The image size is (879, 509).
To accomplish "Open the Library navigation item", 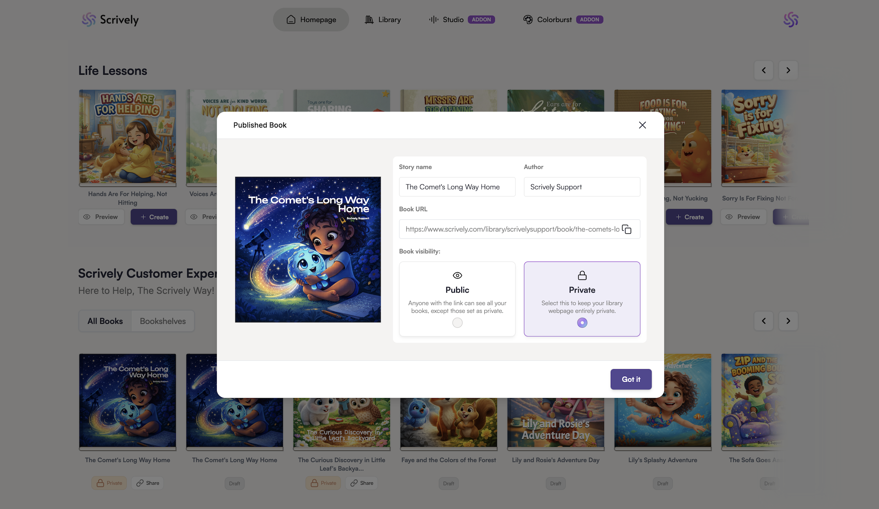I will click(383, 20).
